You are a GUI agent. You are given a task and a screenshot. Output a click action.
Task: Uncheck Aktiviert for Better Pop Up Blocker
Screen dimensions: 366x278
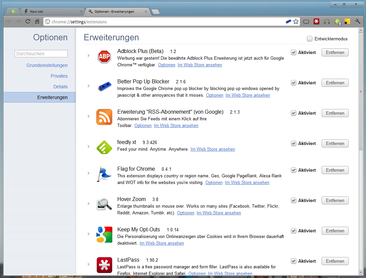click(294, 83)
